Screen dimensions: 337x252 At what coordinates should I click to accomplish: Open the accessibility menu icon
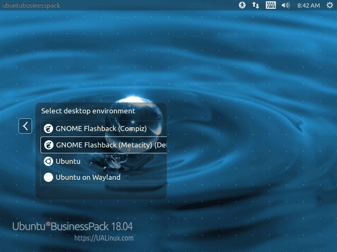coord(242,5)
